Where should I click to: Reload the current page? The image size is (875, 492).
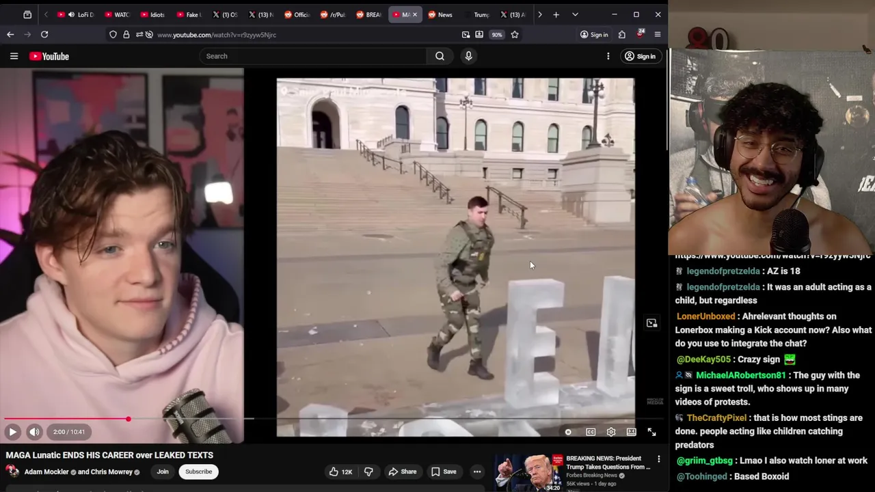(x=44, y=34)
